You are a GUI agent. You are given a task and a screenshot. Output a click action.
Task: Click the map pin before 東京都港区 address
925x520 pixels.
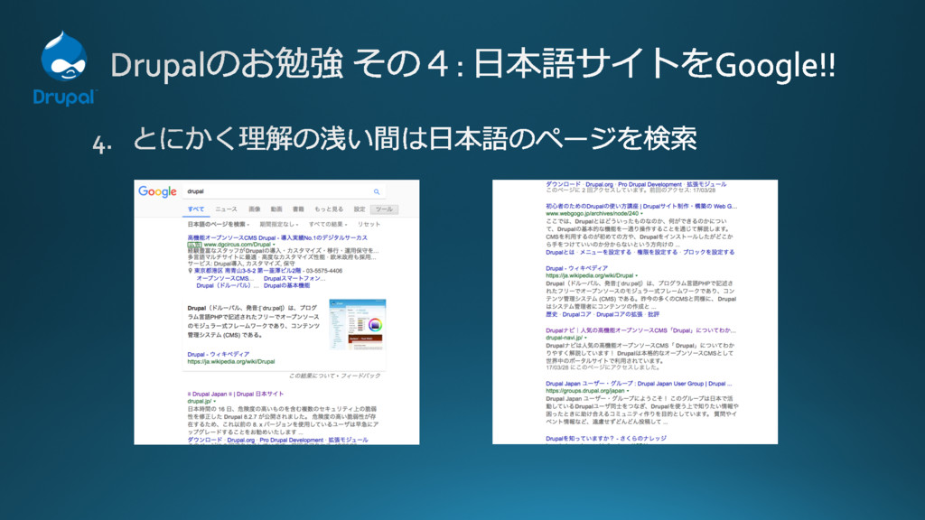coord(190,271)
